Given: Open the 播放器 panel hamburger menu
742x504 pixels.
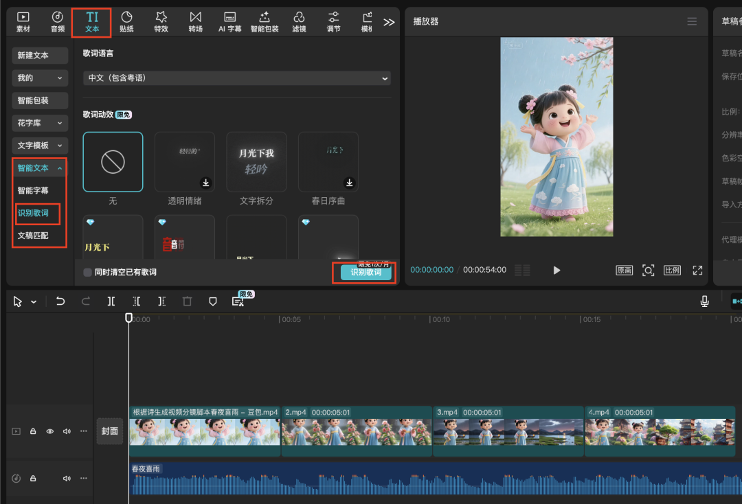Looking at the screenshot, I should click(692, 22).
